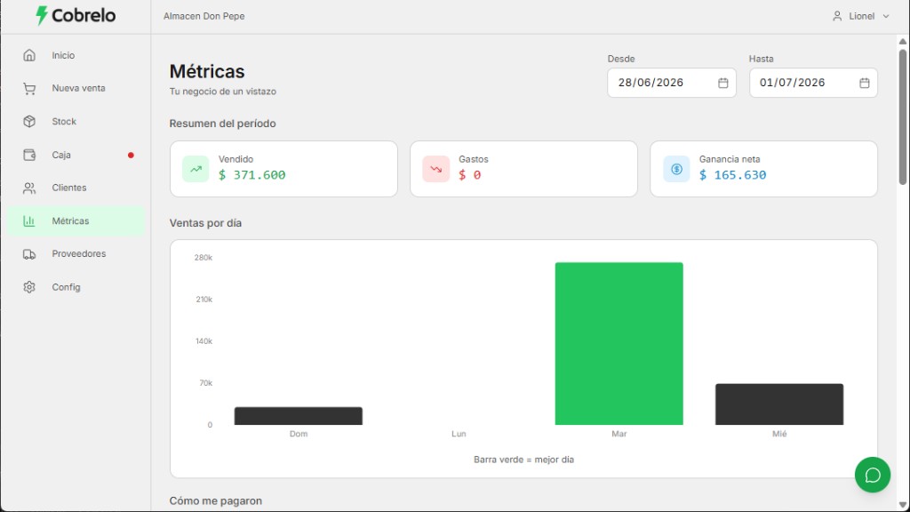This screenshot has height=512, width=910.
Task: Expand the Lionel user menu chevron
Action: tap(886, 16)
